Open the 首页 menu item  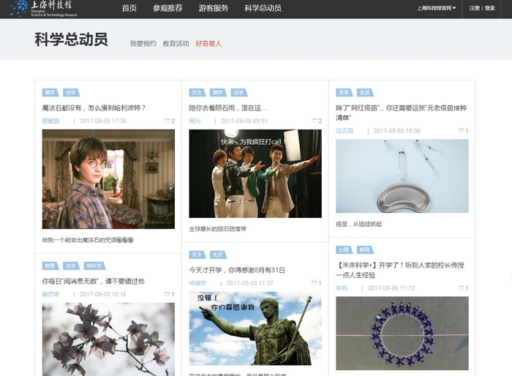click(x=129, y=8)
